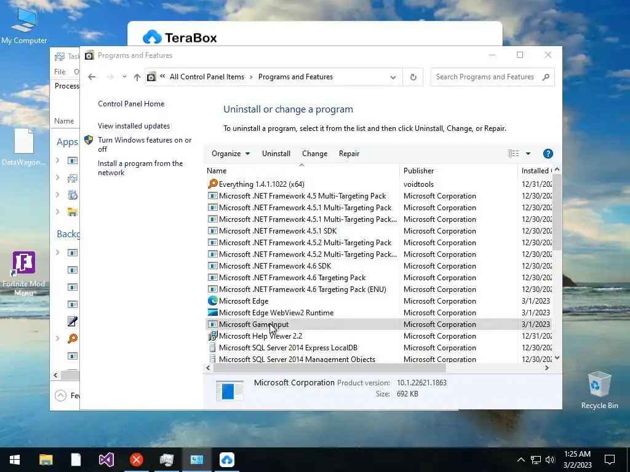Click the Processes tab in Task Manager

66,86
